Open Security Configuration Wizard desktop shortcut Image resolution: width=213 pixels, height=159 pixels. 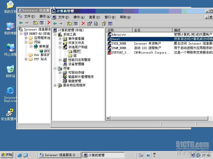click(x=9, y=114)
